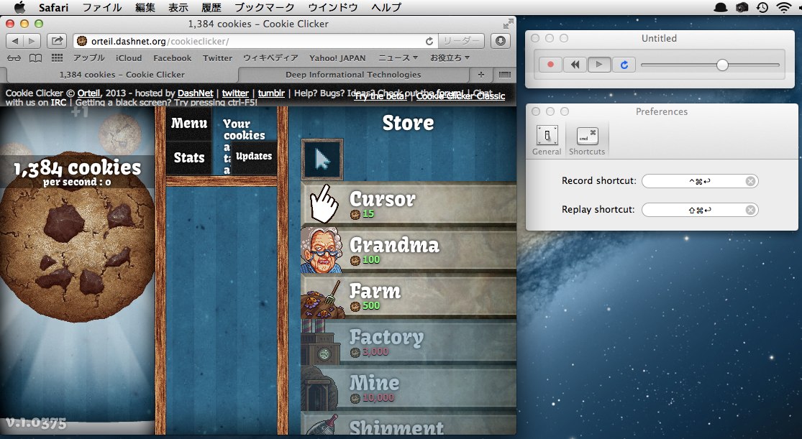Show all tabs button

505,75
